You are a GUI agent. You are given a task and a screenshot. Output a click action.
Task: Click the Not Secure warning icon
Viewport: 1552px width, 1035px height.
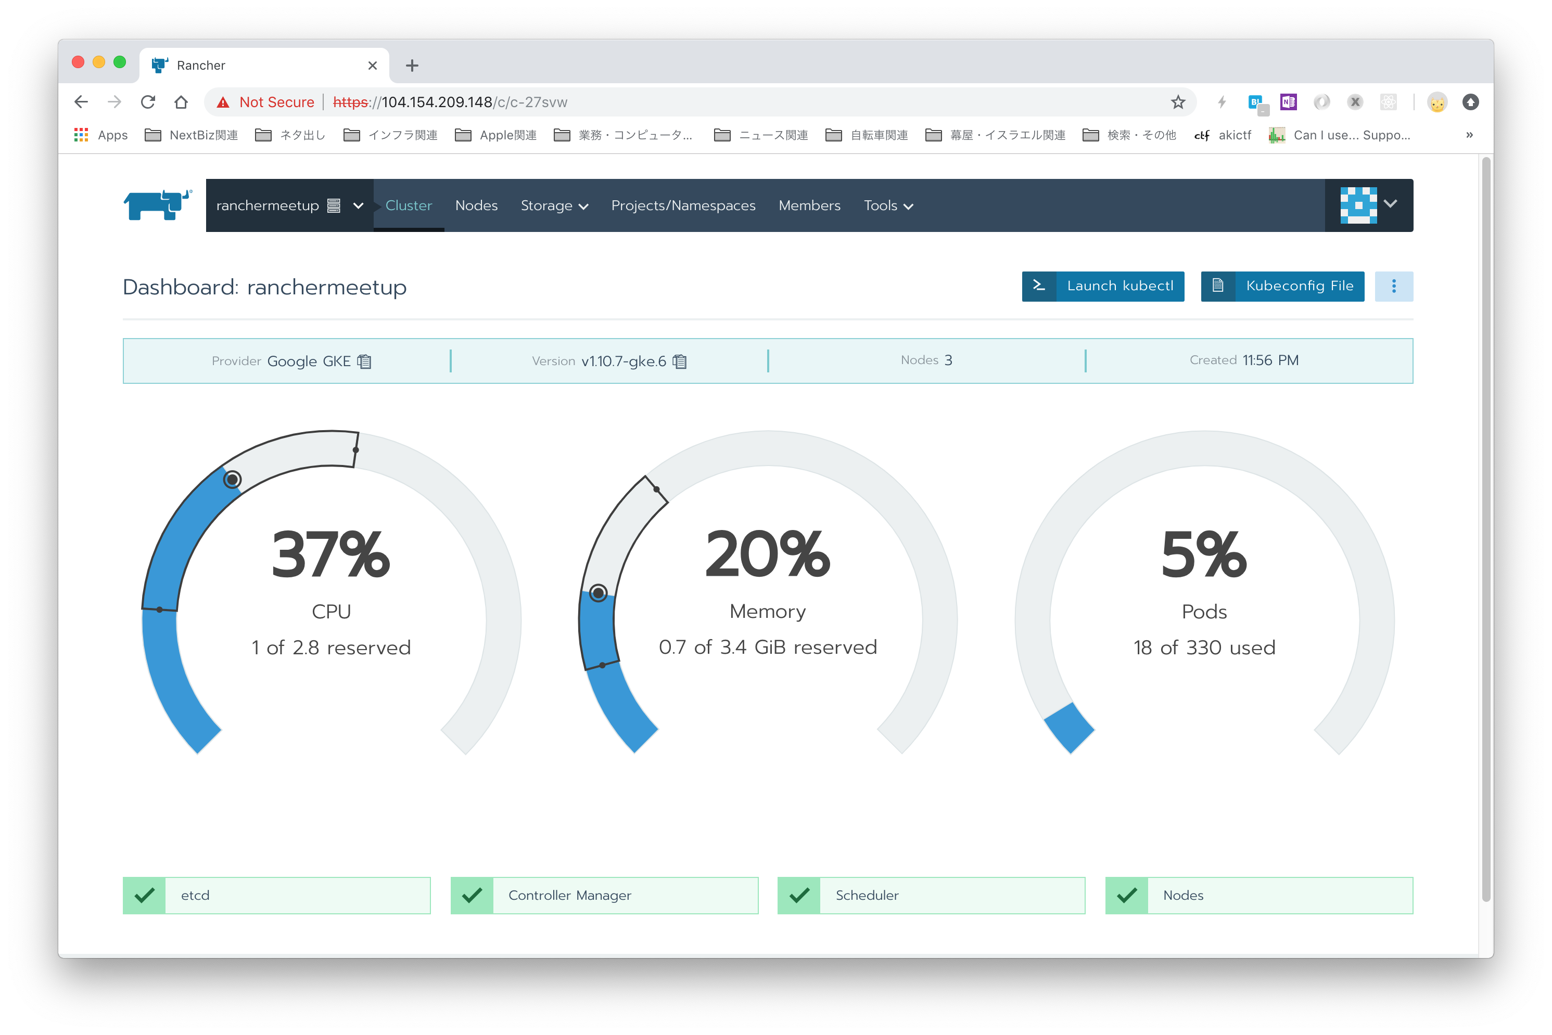coord(223,102)
